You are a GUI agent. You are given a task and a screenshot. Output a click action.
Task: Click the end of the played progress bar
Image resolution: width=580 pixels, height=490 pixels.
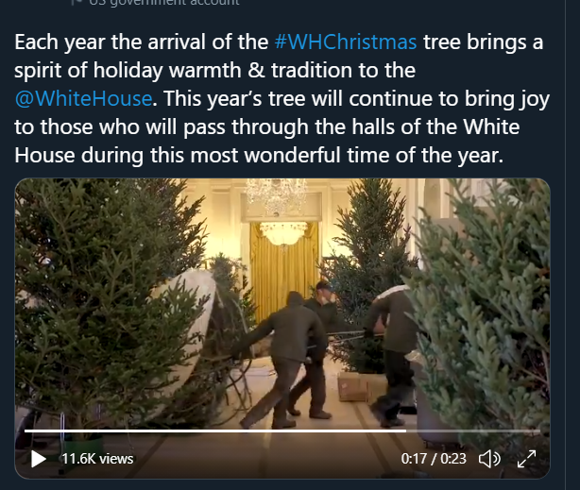click(x=405, y=431)
